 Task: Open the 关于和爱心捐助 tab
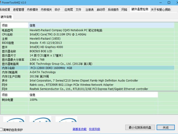tap(161, 10)
